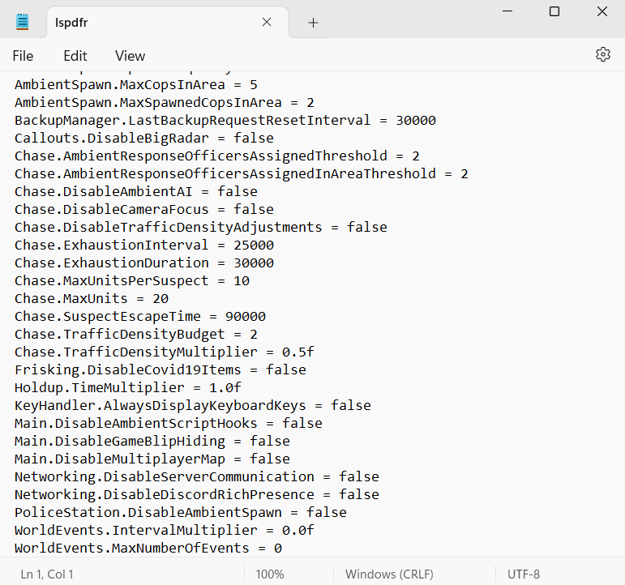Viewport: 625px width, 585px height.
Task: Close the Notepad window
Action: 602,11
